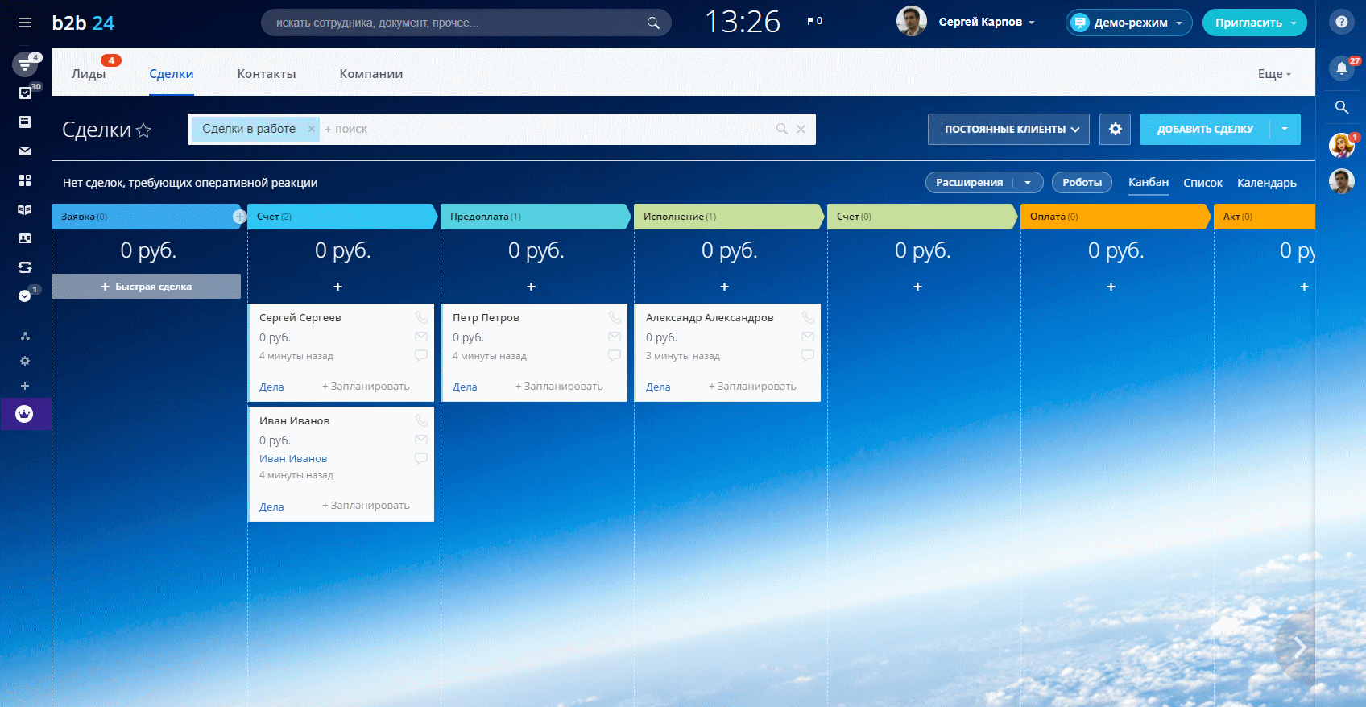
Task: Open the applications grid icon in the sidebar
Action: [x=25, y=180]
